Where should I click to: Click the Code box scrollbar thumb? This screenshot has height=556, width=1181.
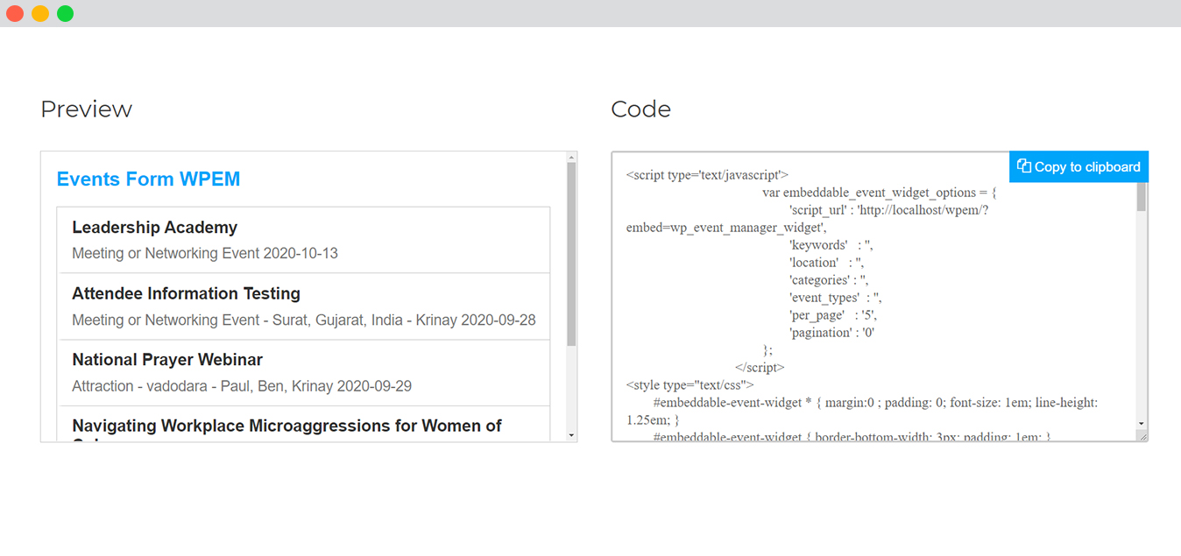1142,196
